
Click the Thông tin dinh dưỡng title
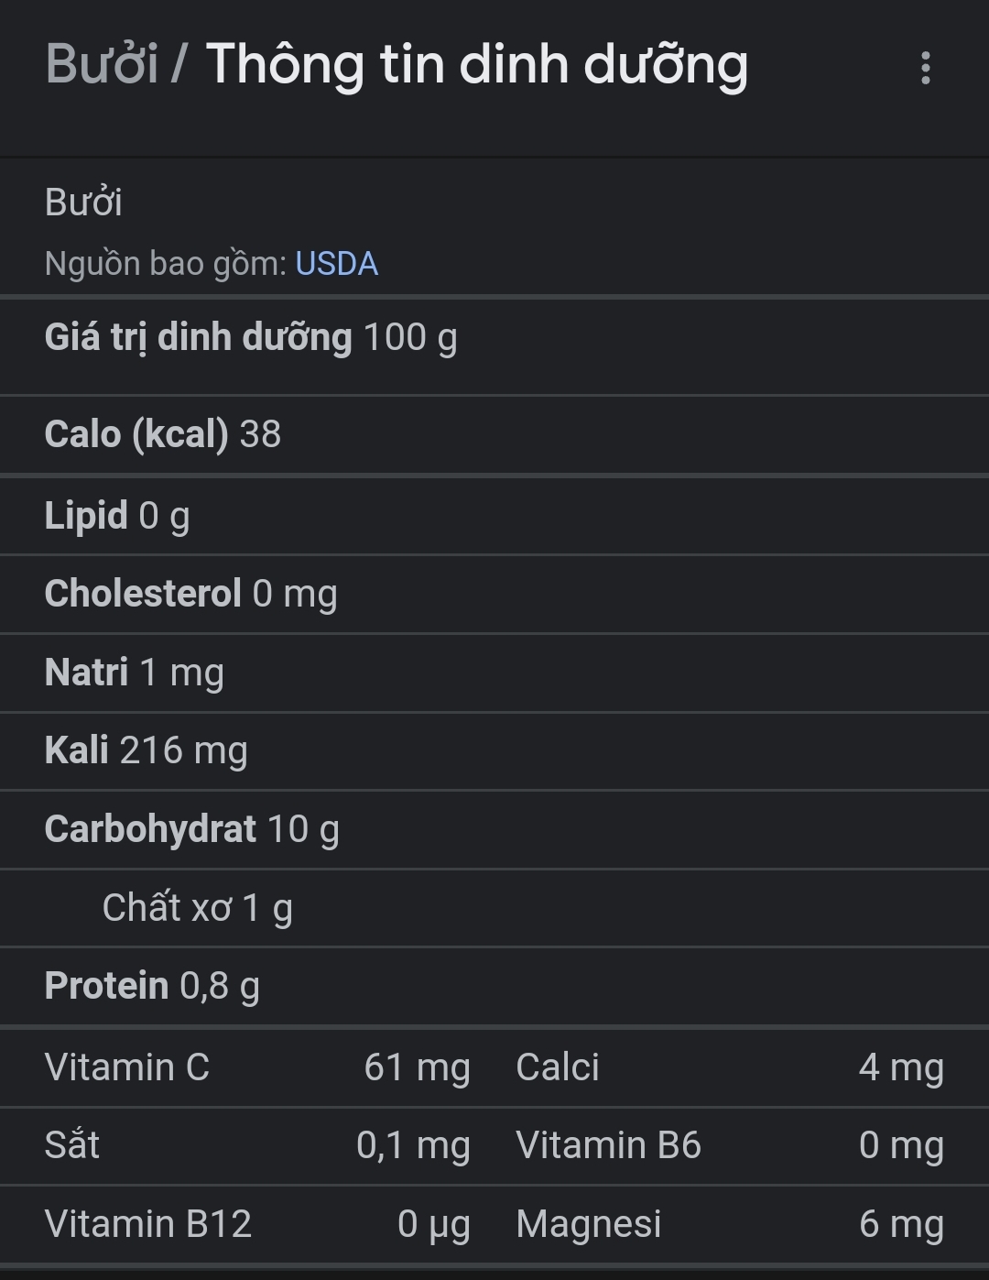click(x=476, y=64)
